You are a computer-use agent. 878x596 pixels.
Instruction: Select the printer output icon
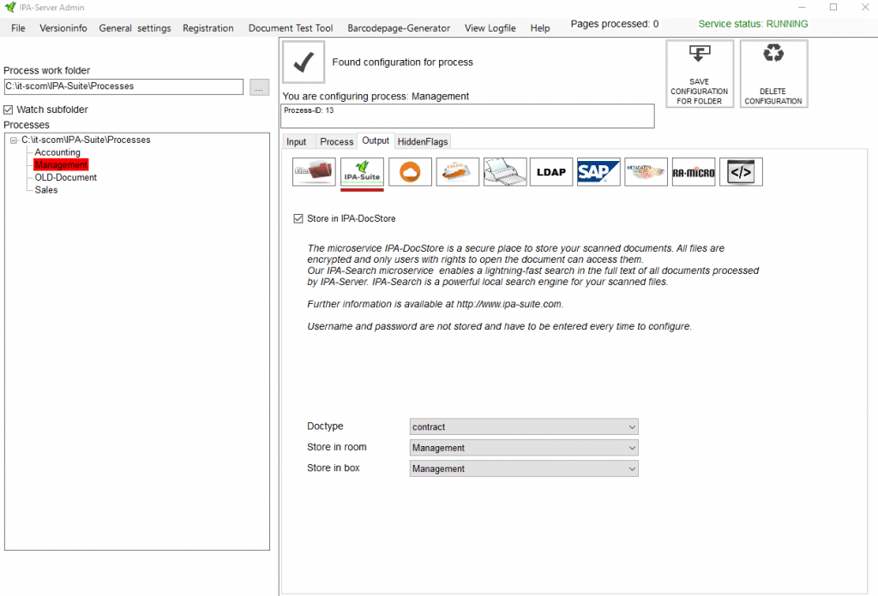point(504,172)
